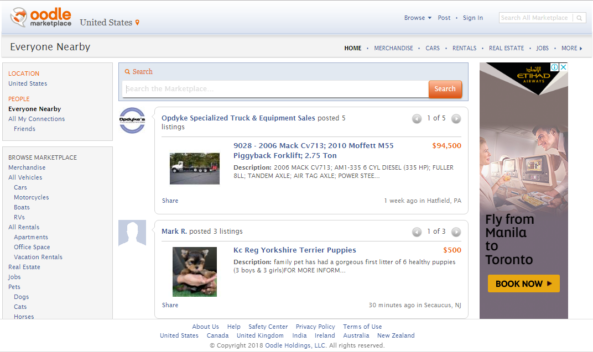Open the HOME navigation tab
Viewport: 593px width, 352px height.
point(353,48)
